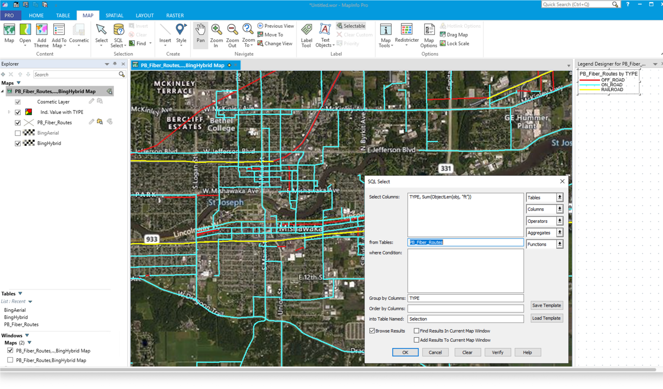Image resolution: width=663 pixels, height=389 pixels.
Task: Click the RAILROAD yellow legend swatch
Action: (590, 90)
